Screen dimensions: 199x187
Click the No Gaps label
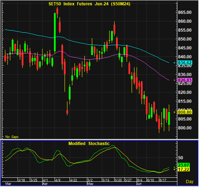(x=12, y=137)
